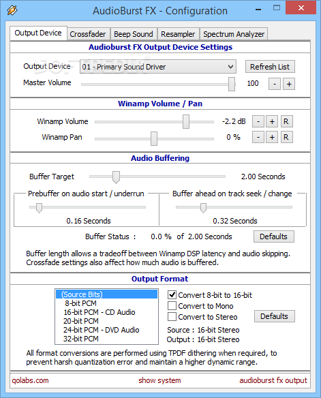Increase Winamp Pan with plus button
This screenshot has width=321, height=398.
(x=272, y=137)
